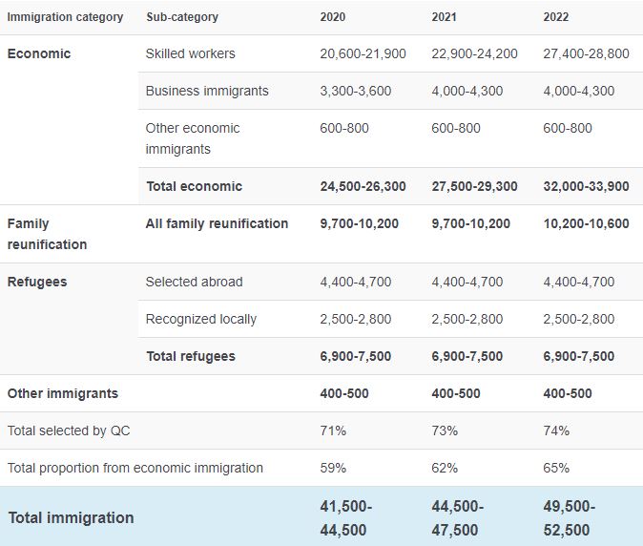Click the Selected abroad sub-category cell
The height and width of the screenshot is (546, 643).
194,282
